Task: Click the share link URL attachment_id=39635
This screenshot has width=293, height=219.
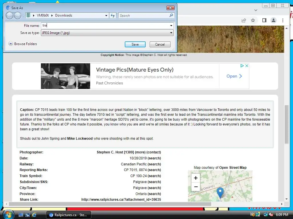Action: [x=121, y=199]
